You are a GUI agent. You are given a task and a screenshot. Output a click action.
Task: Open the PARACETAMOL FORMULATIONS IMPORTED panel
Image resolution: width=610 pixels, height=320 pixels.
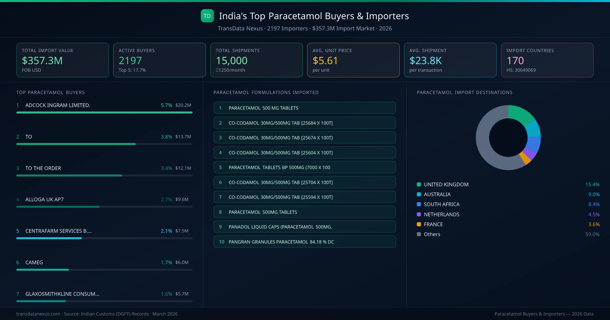(x=266, y=92)
